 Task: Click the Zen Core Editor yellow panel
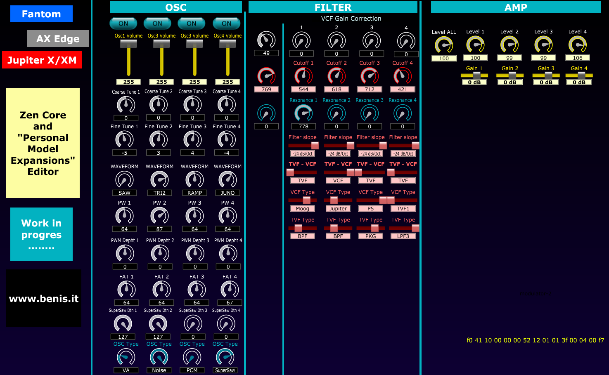(43, 143)
